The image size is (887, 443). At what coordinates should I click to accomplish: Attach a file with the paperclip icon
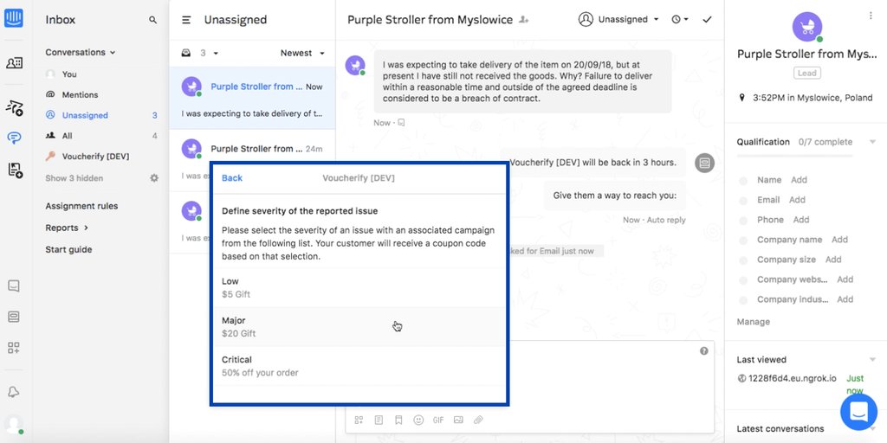point(478,420)
